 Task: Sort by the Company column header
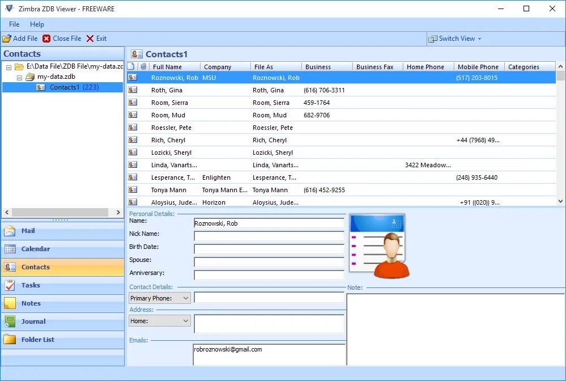pyautogui.click(x=225, y=67)
